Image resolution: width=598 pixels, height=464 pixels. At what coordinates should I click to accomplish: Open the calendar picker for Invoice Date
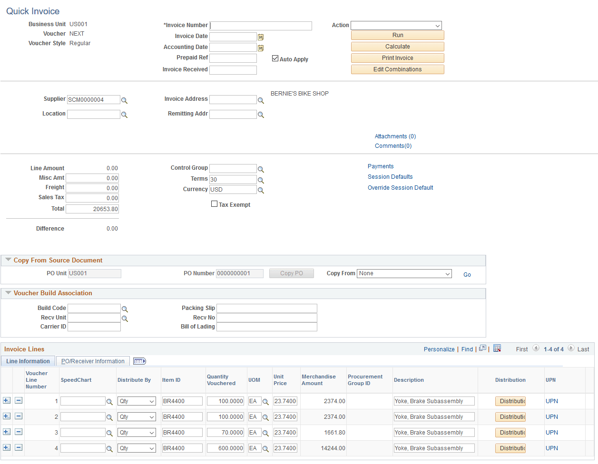260,37
